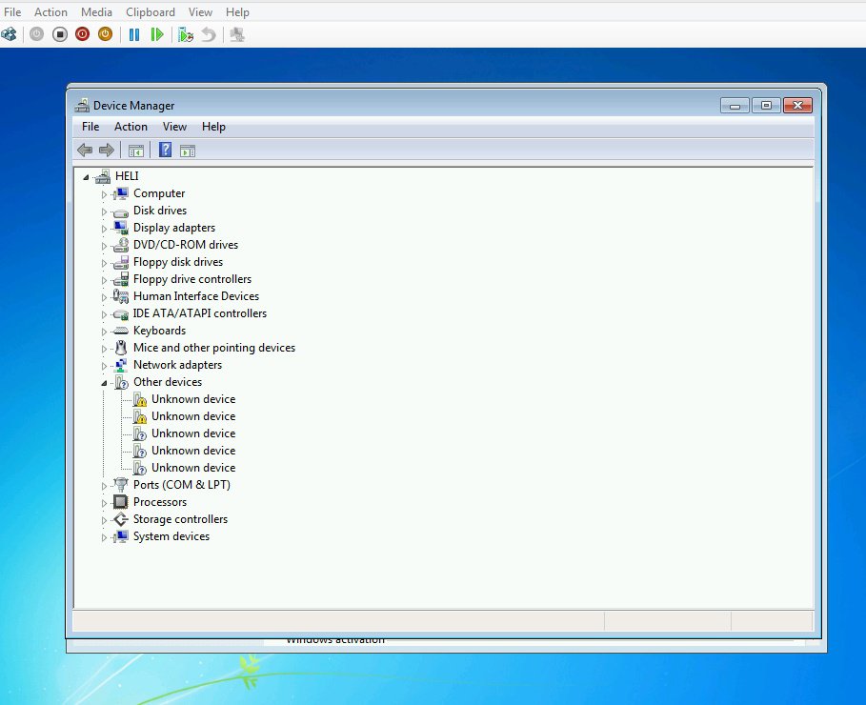Select the first Unknown device with warning icon
Viewport: 866px width, 705px height.
pos(194,398)
